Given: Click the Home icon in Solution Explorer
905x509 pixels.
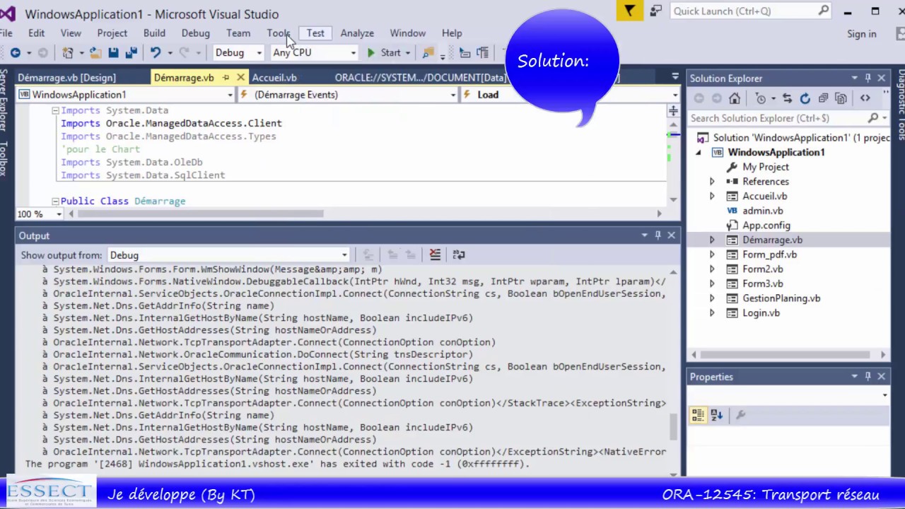Looking at the screenshot, I should tap(735, 98).
